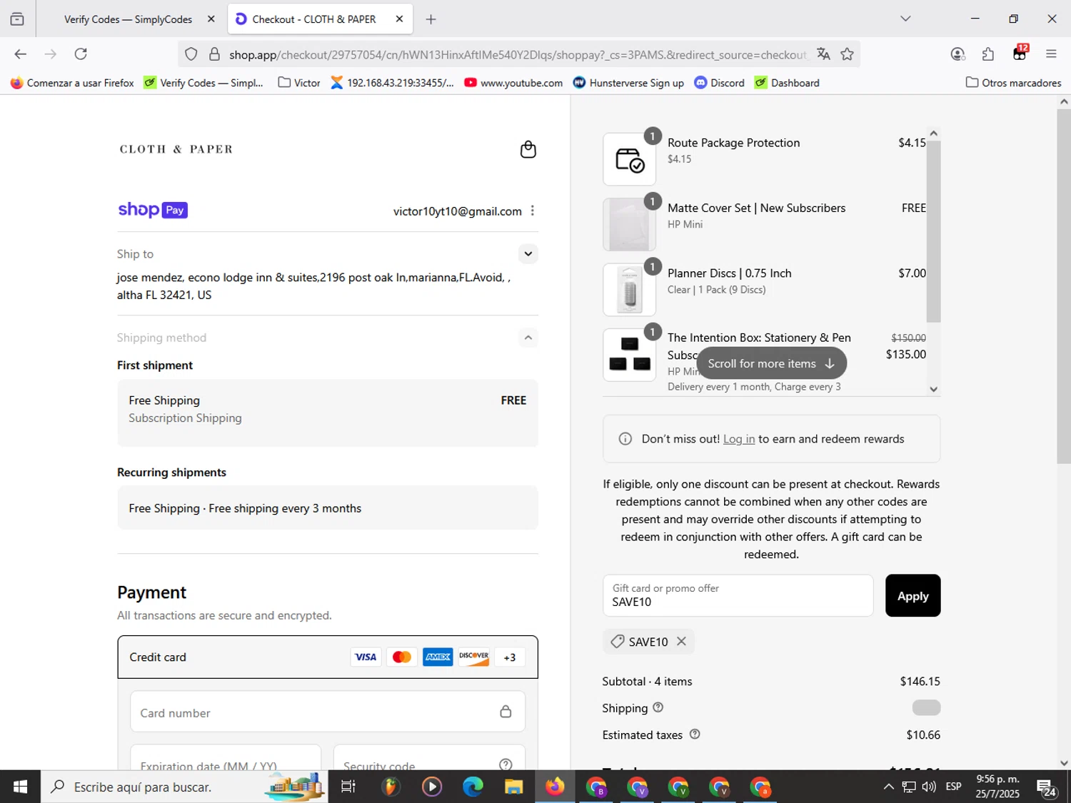Open the Extensions puzzle icon
This screenshot has width=1071, height=803.
click(x=988, y=54)
